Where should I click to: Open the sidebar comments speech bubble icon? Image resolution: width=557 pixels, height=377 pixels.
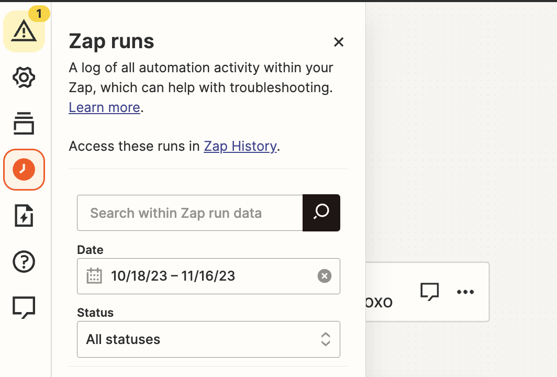pyautogui.click(x=24, y=307)
